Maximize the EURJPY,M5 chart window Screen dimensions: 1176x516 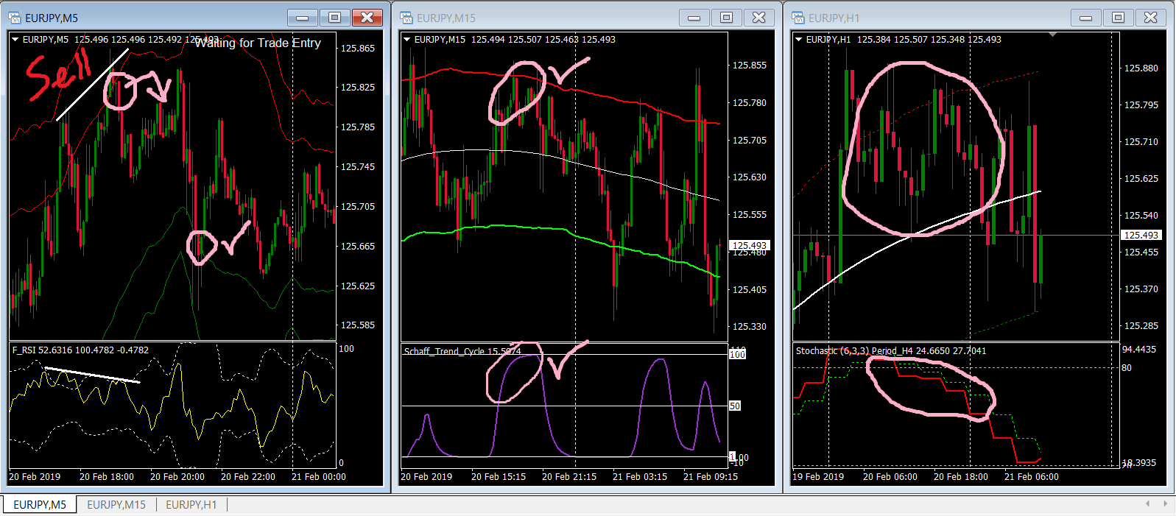334,18
